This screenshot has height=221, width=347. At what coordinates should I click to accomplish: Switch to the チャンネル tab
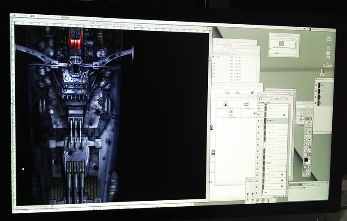point(320,81)
